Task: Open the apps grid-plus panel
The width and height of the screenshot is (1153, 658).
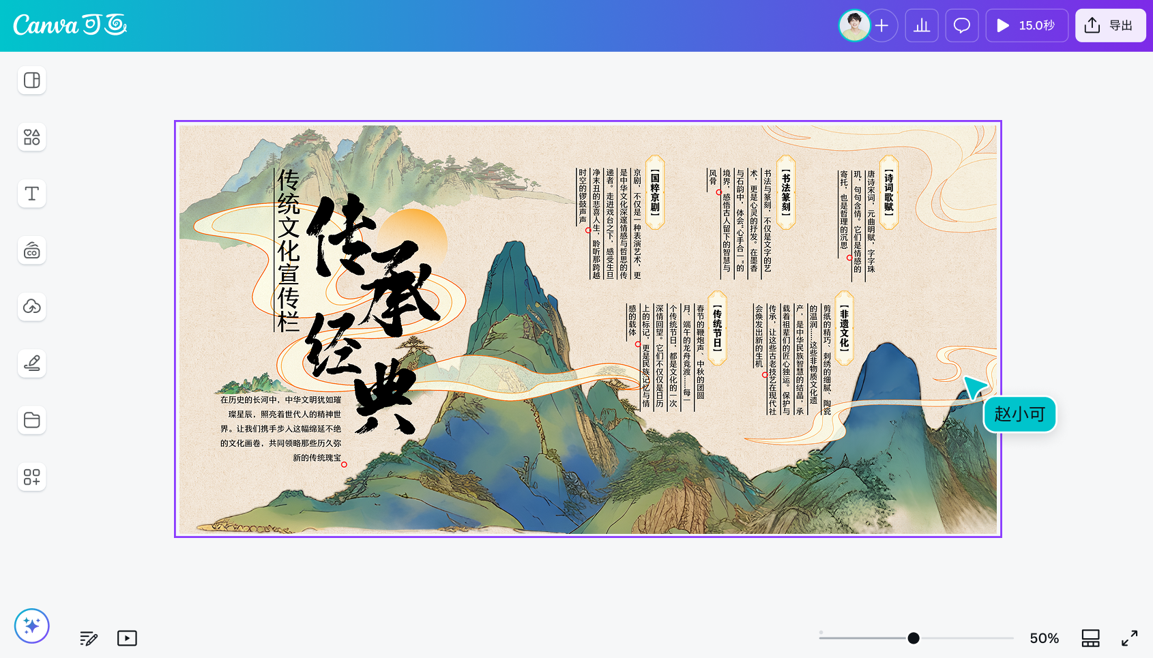Action: [x=32, y=477]
